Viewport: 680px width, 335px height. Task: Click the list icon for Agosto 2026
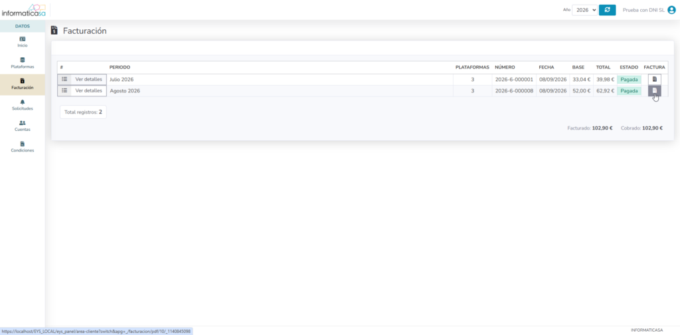pos(64,90)
